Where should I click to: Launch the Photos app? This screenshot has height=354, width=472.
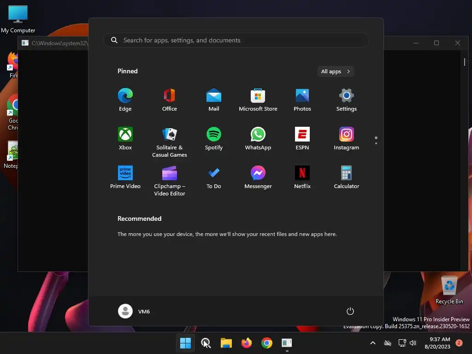(x=302, y=100)
